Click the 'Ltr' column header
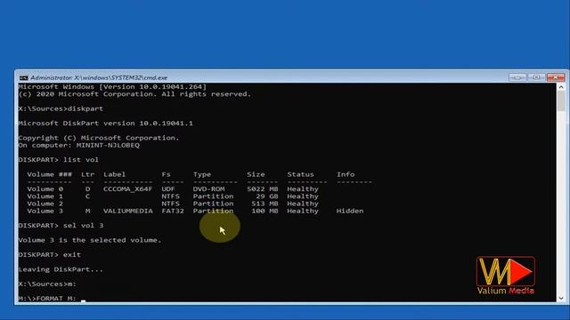The width and height of the screenshot is (570, 320). (x=87, y=174)
